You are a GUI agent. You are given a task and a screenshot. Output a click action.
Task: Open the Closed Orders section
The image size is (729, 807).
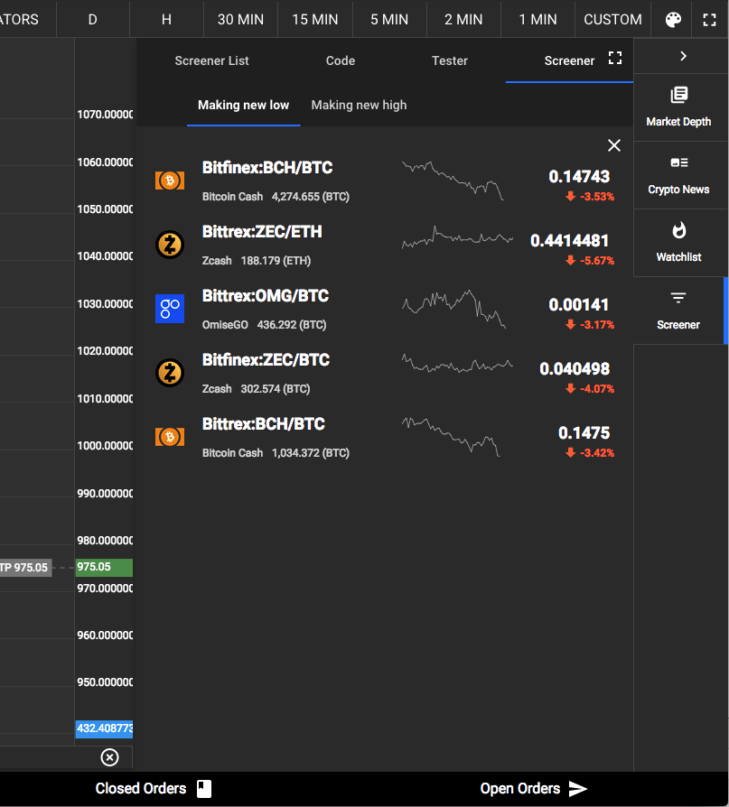click(x=153, y=788)
